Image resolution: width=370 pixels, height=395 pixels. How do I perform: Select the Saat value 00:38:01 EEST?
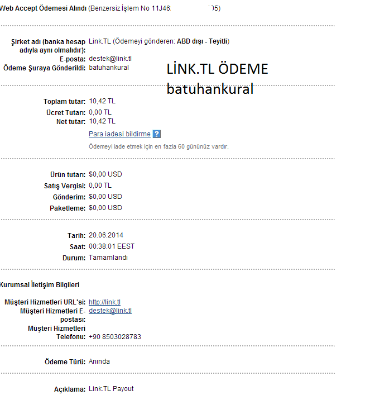(x=112, y=246)
